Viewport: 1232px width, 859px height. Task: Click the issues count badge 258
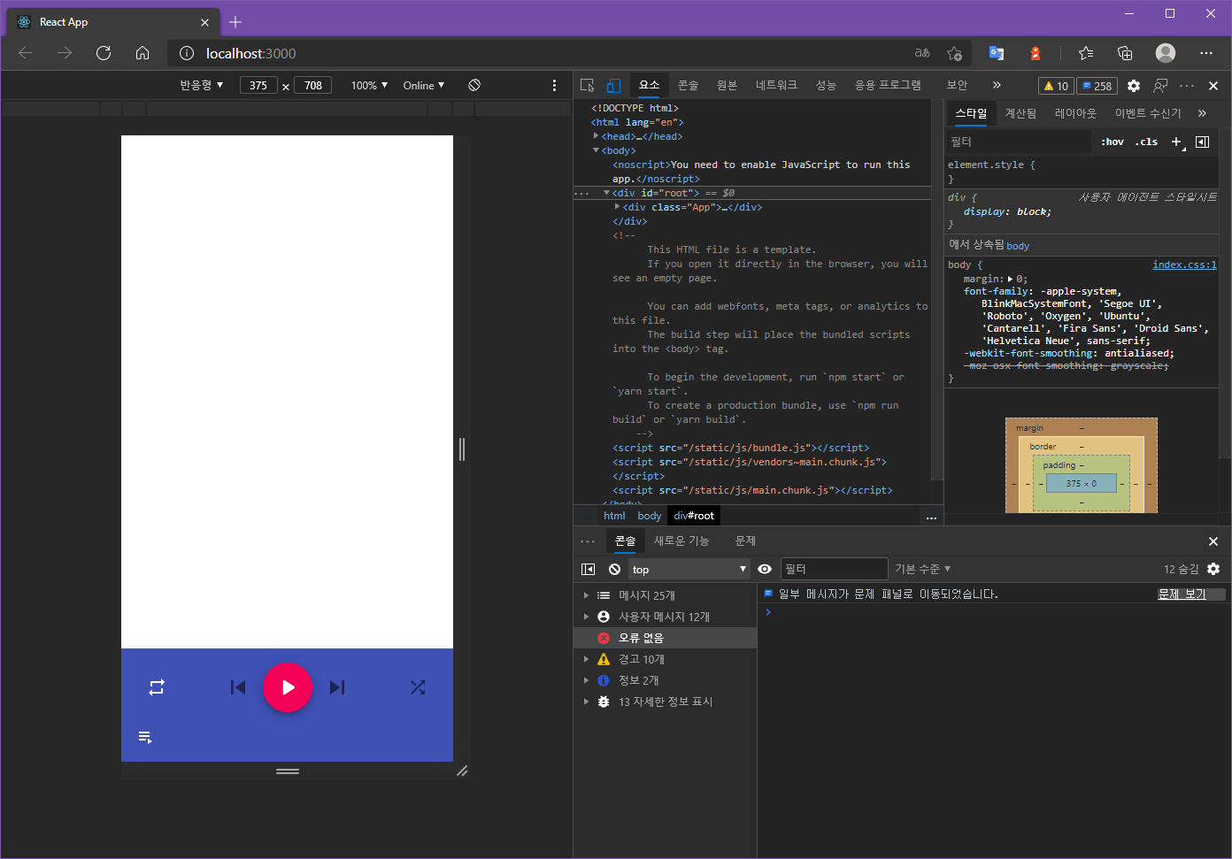point(1097,86)
